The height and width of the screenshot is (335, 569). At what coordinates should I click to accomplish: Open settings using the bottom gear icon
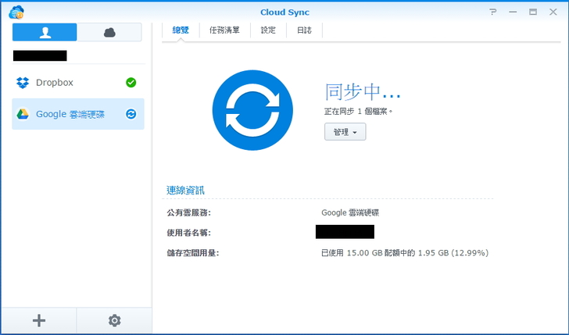(x=114, y=320)
